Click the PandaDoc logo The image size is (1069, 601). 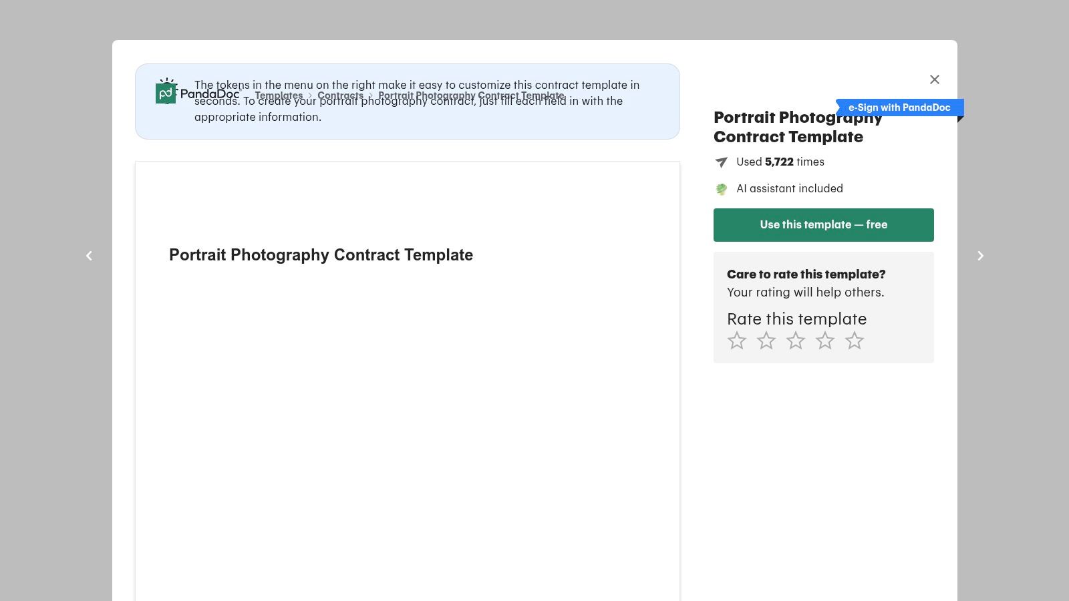pyautogui.click(x=197, y=93)
